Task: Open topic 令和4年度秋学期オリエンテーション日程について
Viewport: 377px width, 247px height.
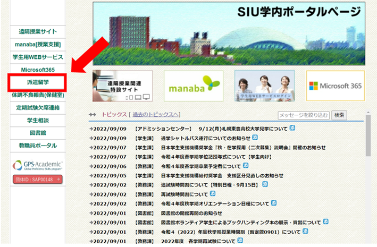Action: [x=215, y=204]
